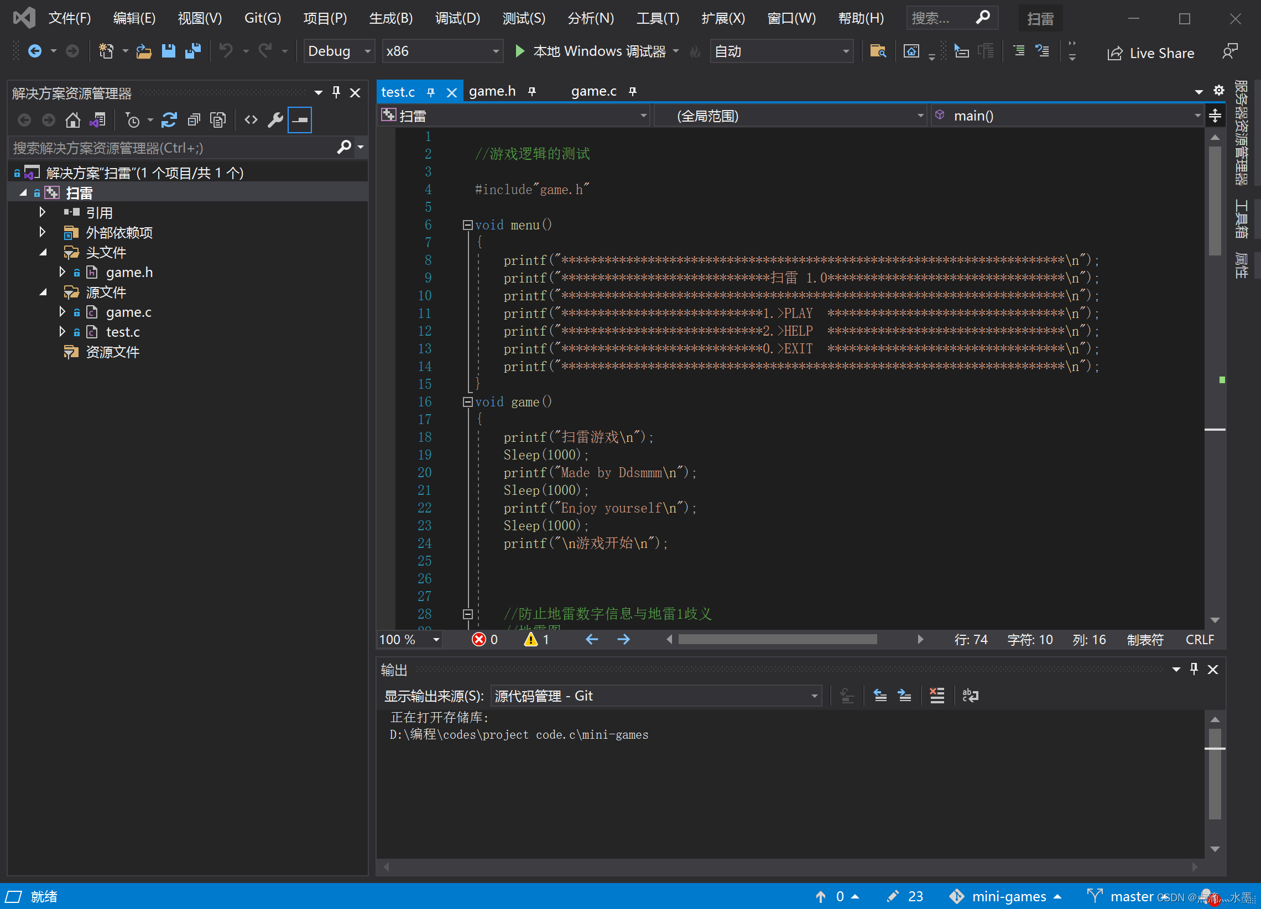Click the editor horizontal scrollbar thumb
This screenshot has width=1261, height=909.
click(777, 639)
